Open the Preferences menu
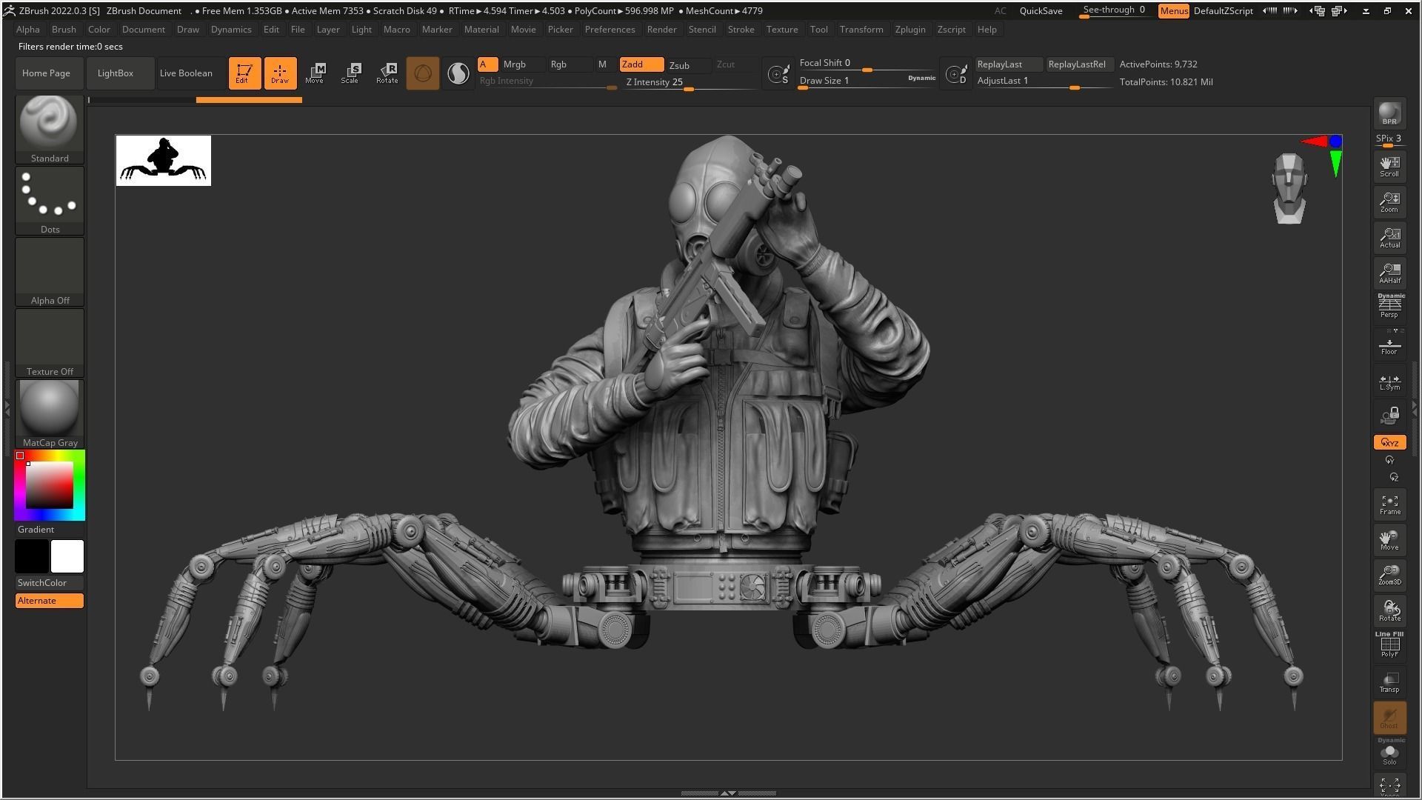This screenshot has height=800, width=1422. 610,30
